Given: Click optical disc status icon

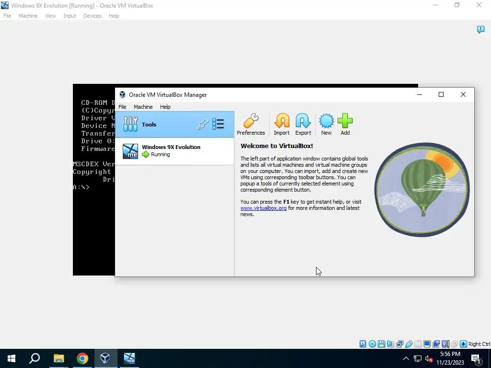Looking at the screenshot, I should point(372,344).
